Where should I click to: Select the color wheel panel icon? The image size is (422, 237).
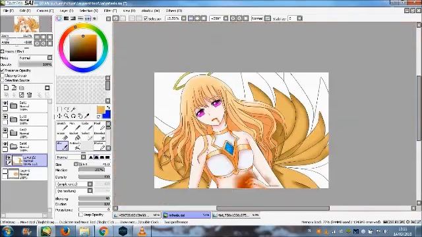[59, 18]
